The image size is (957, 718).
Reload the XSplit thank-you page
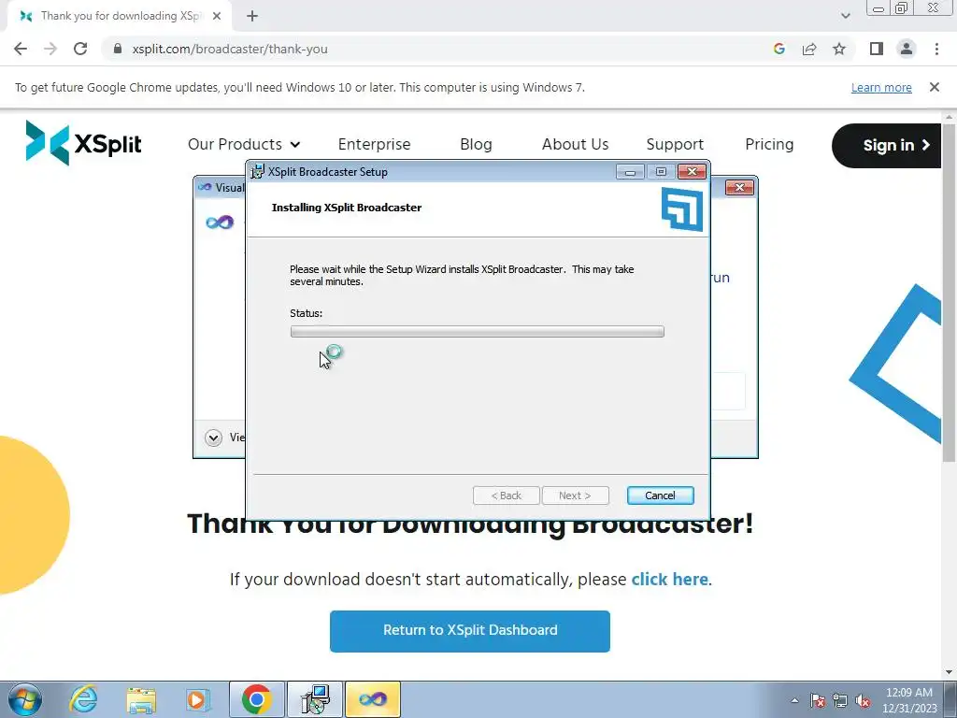point(80,49)
